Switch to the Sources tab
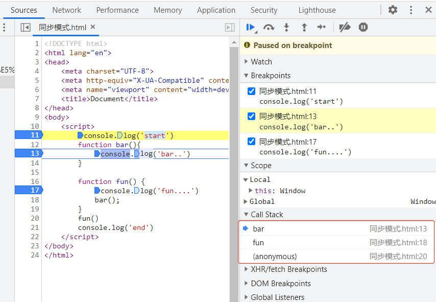This screenshot has height=302, width=436. click(24, 10)
